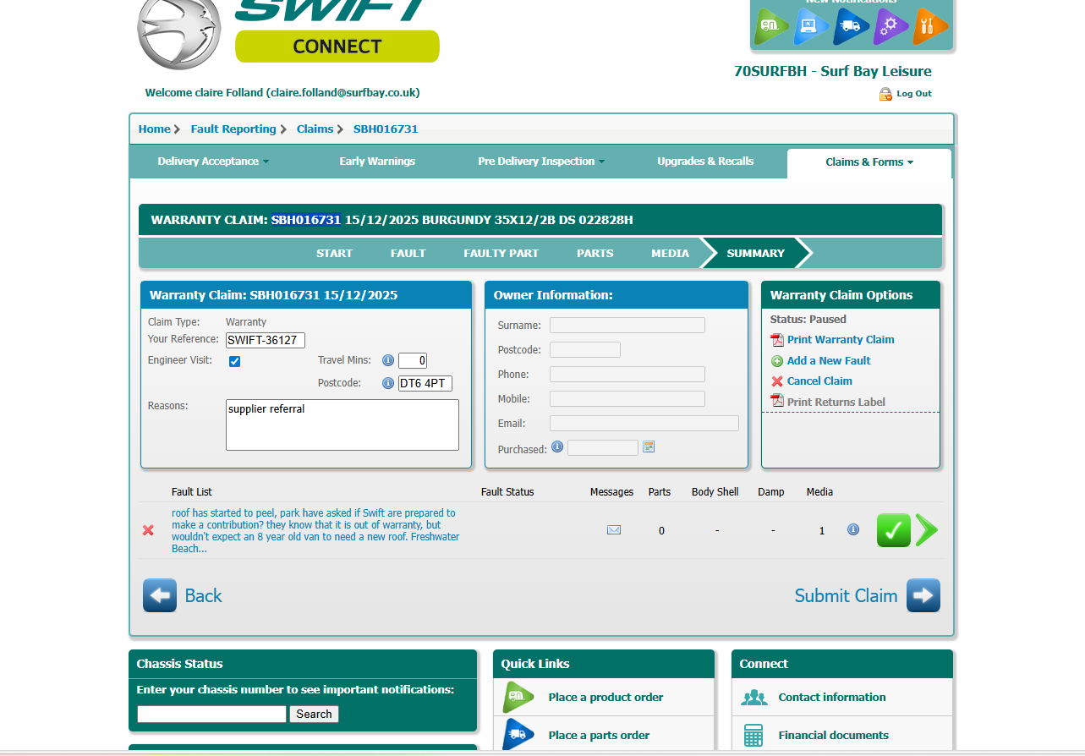Image resolution: width=1085 pixels, height=756 pixels.
Task: Click the info icon in the fault row
Action: point(853,529)
